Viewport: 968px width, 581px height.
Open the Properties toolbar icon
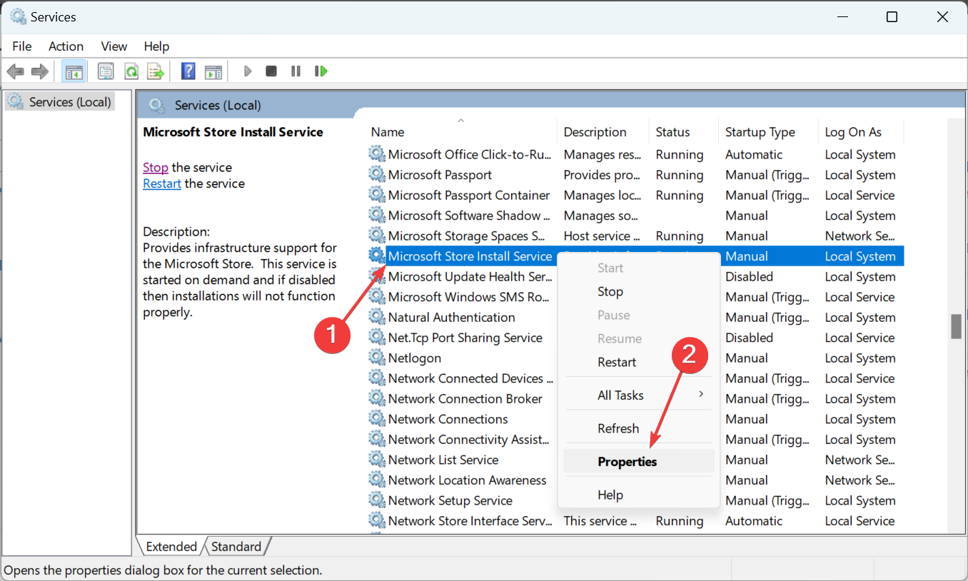tap(106, 71)
